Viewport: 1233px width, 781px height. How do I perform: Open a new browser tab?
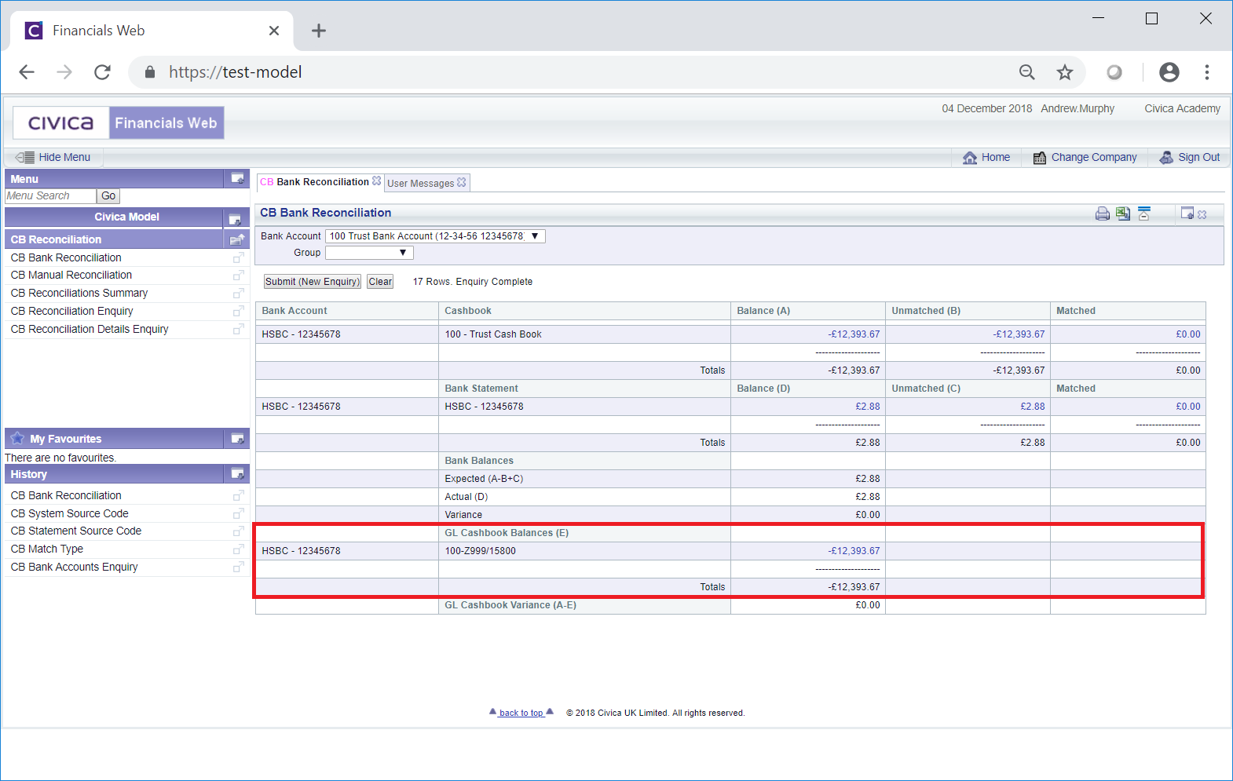click(318, 31)
